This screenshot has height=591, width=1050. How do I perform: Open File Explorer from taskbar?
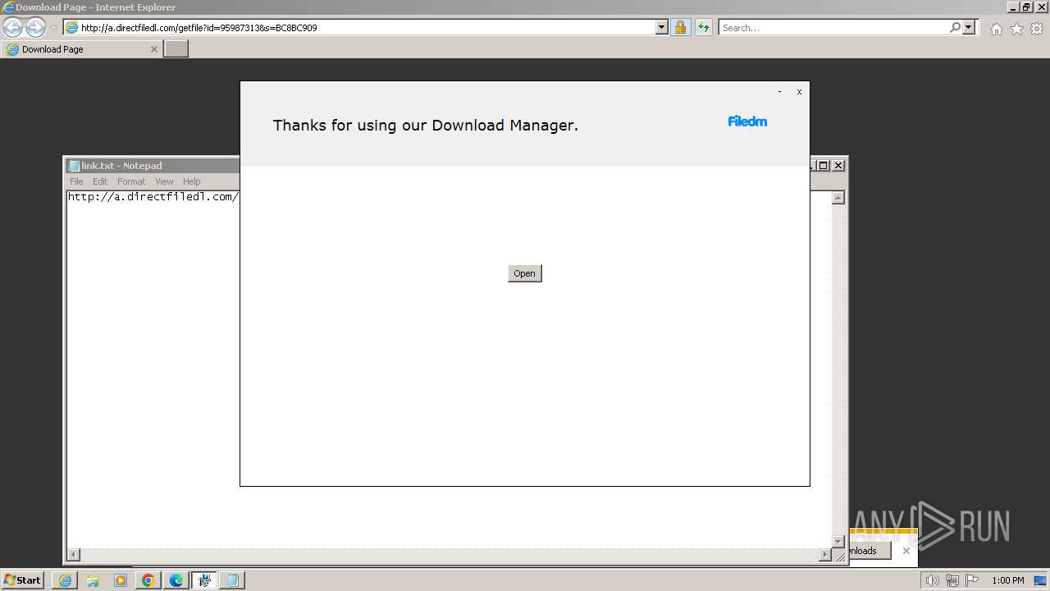click(93, 580)
